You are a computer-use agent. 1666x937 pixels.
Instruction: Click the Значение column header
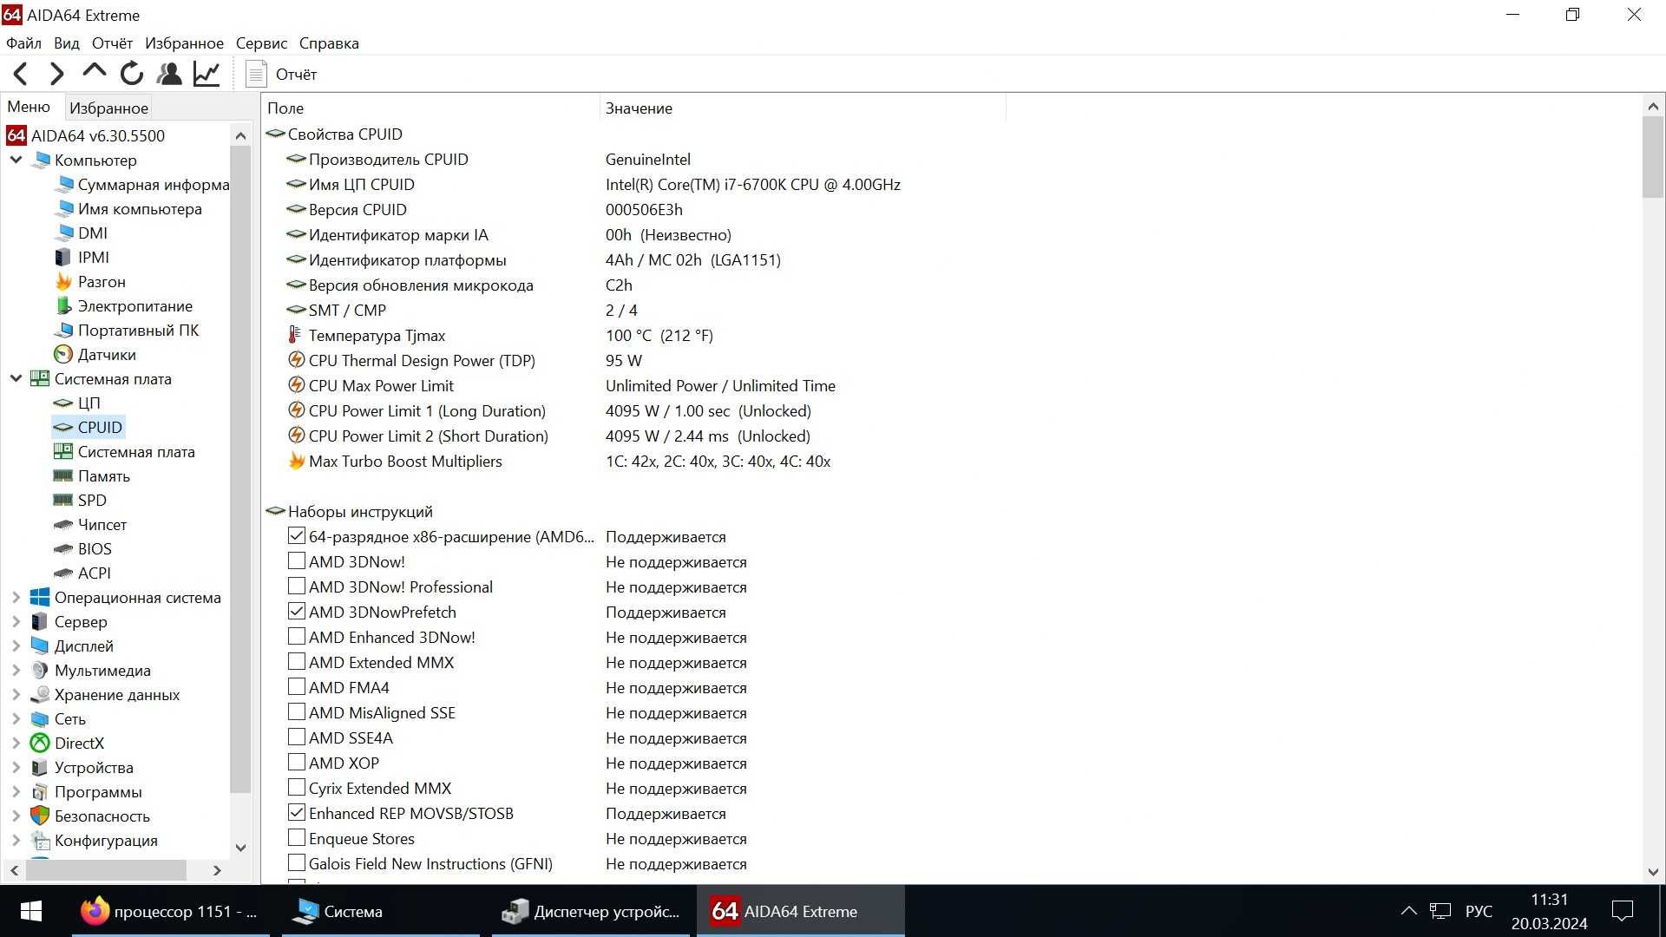tap(803, 108)
